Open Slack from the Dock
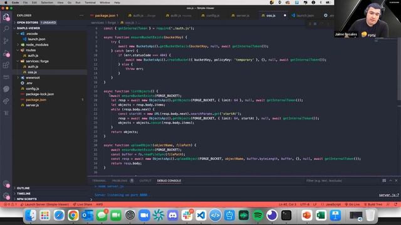Screen dimensions: 401x225 coord(187,215)
